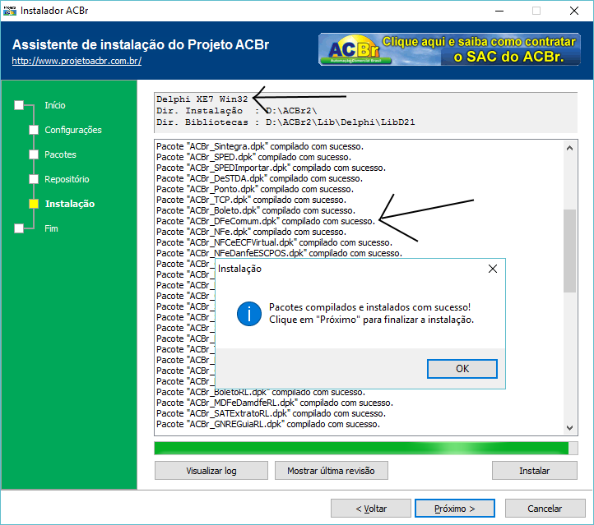
Task: Click the log scrollbar up arrow
Action: point(569,148)
